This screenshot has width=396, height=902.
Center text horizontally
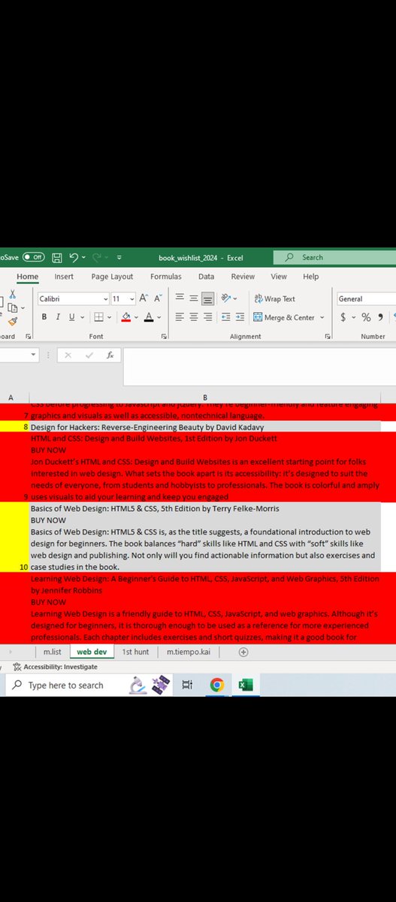[194, 317]
